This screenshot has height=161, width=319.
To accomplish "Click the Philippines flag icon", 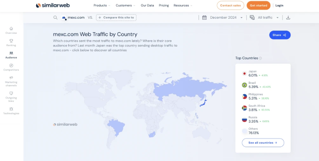I will (x=244, y=97).
